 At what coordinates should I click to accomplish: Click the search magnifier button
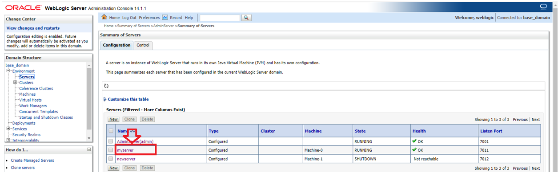click(x=246, y=18)
